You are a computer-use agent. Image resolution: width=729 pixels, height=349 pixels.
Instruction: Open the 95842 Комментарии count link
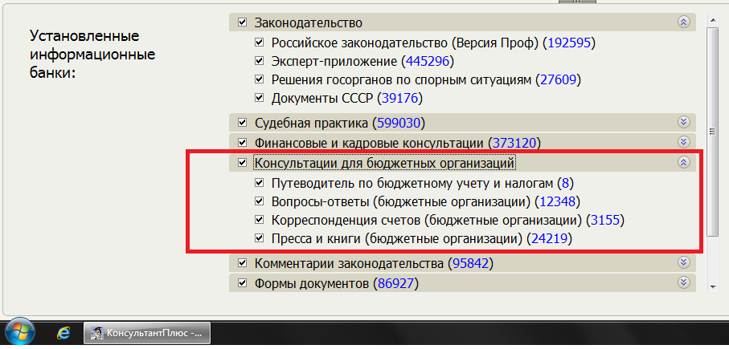click(x=470, y=264)
